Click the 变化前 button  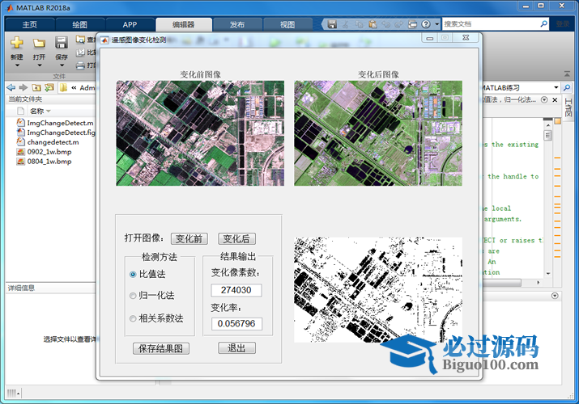(189, 238)
